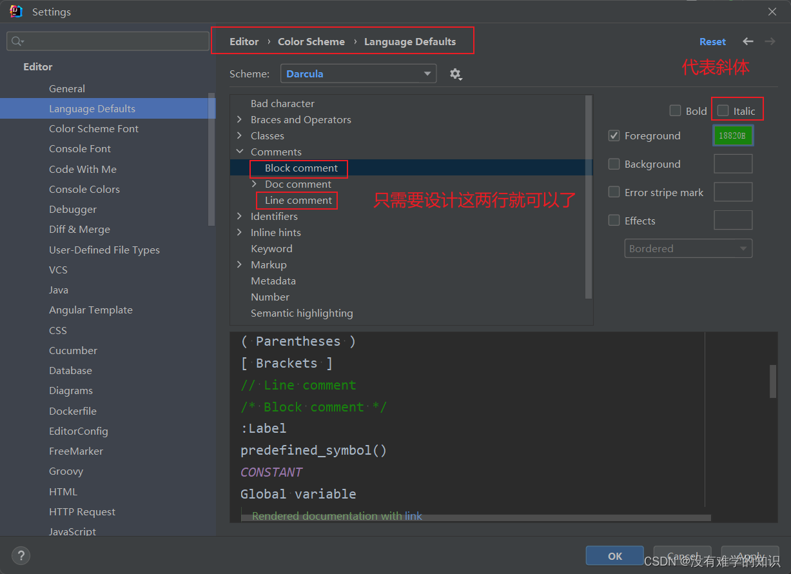Expand the Markup node
Screen dimensions: 791x574
(239, 264)
